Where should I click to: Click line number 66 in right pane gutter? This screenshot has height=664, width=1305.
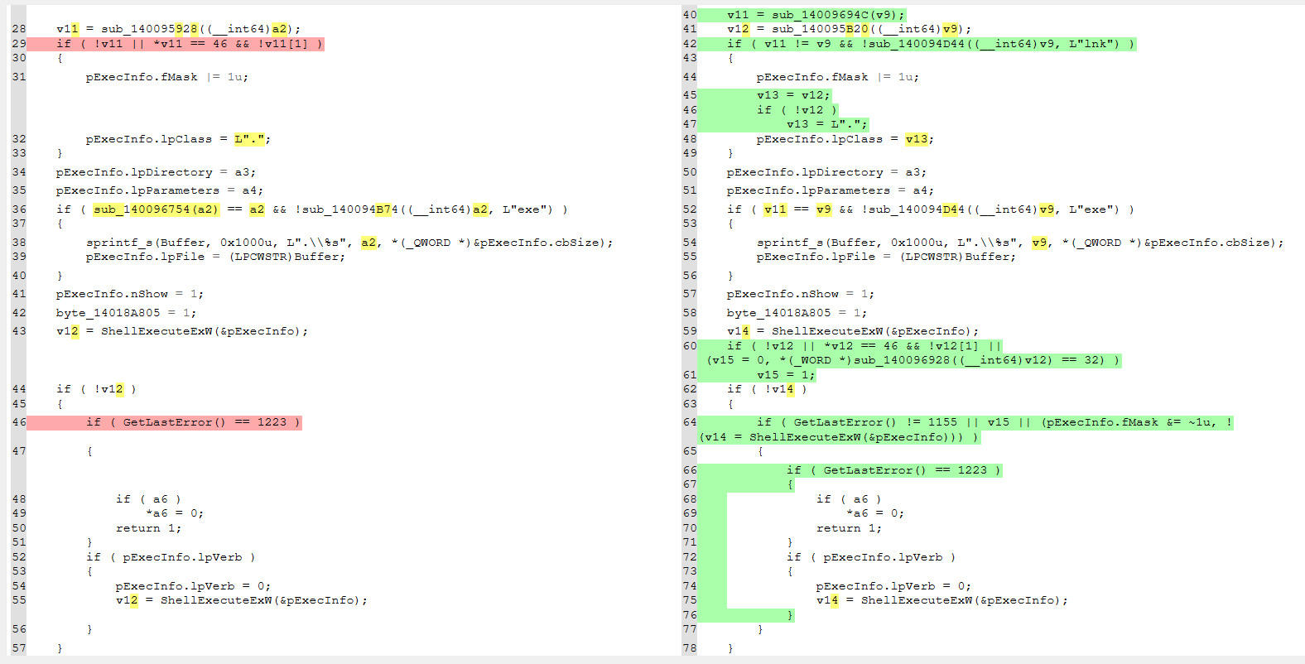click(x=689, y=470)
